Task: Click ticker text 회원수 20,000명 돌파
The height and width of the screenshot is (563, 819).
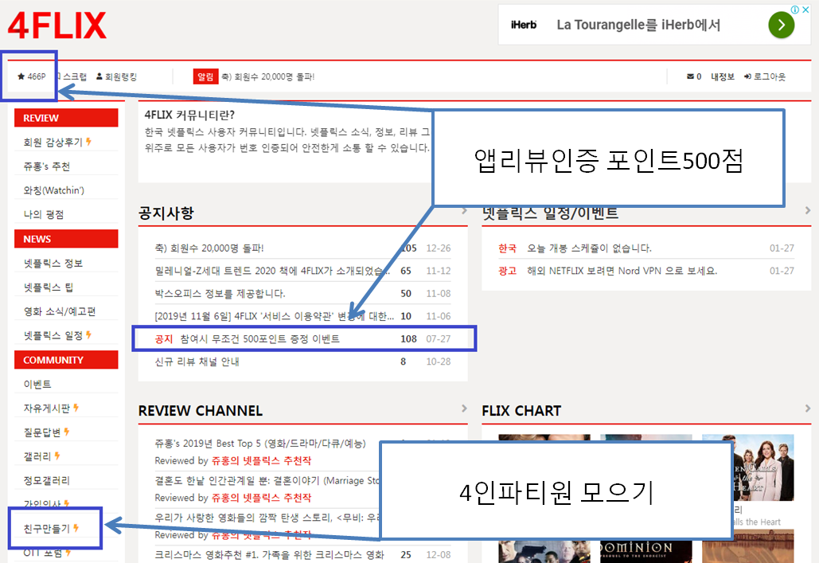Action: 268,76
